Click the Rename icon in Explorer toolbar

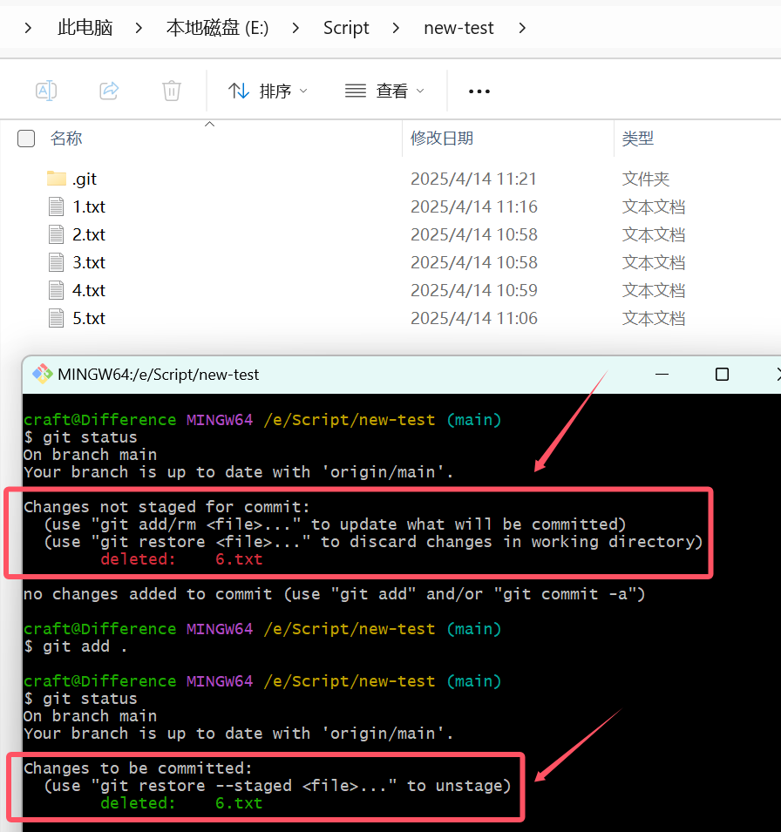46,91
